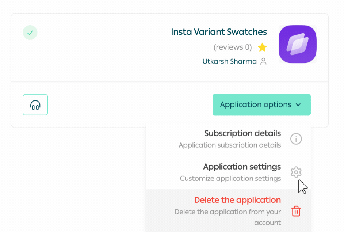Click the yellow star rating icon

pyautogui.click(x=262, y=47)
